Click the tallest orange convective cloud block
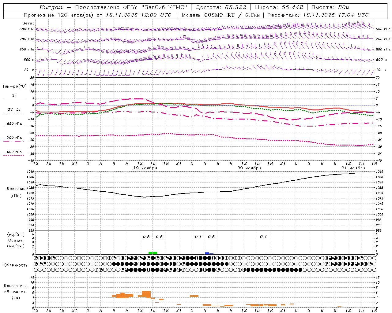Viewport: 392px width, 313px height. (x=146, y=294)
